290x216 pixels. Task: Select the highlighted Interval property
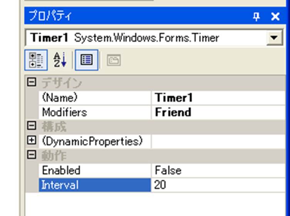point(60,185)
